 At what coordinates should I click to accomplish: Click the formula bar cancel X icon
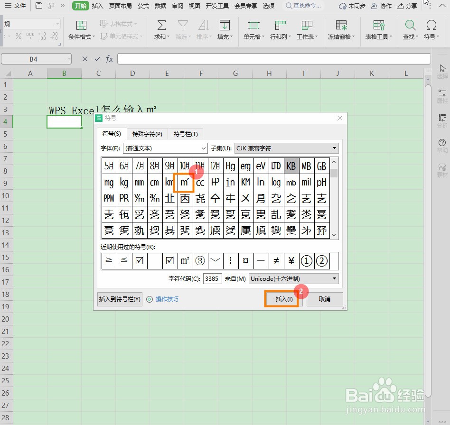84,59
